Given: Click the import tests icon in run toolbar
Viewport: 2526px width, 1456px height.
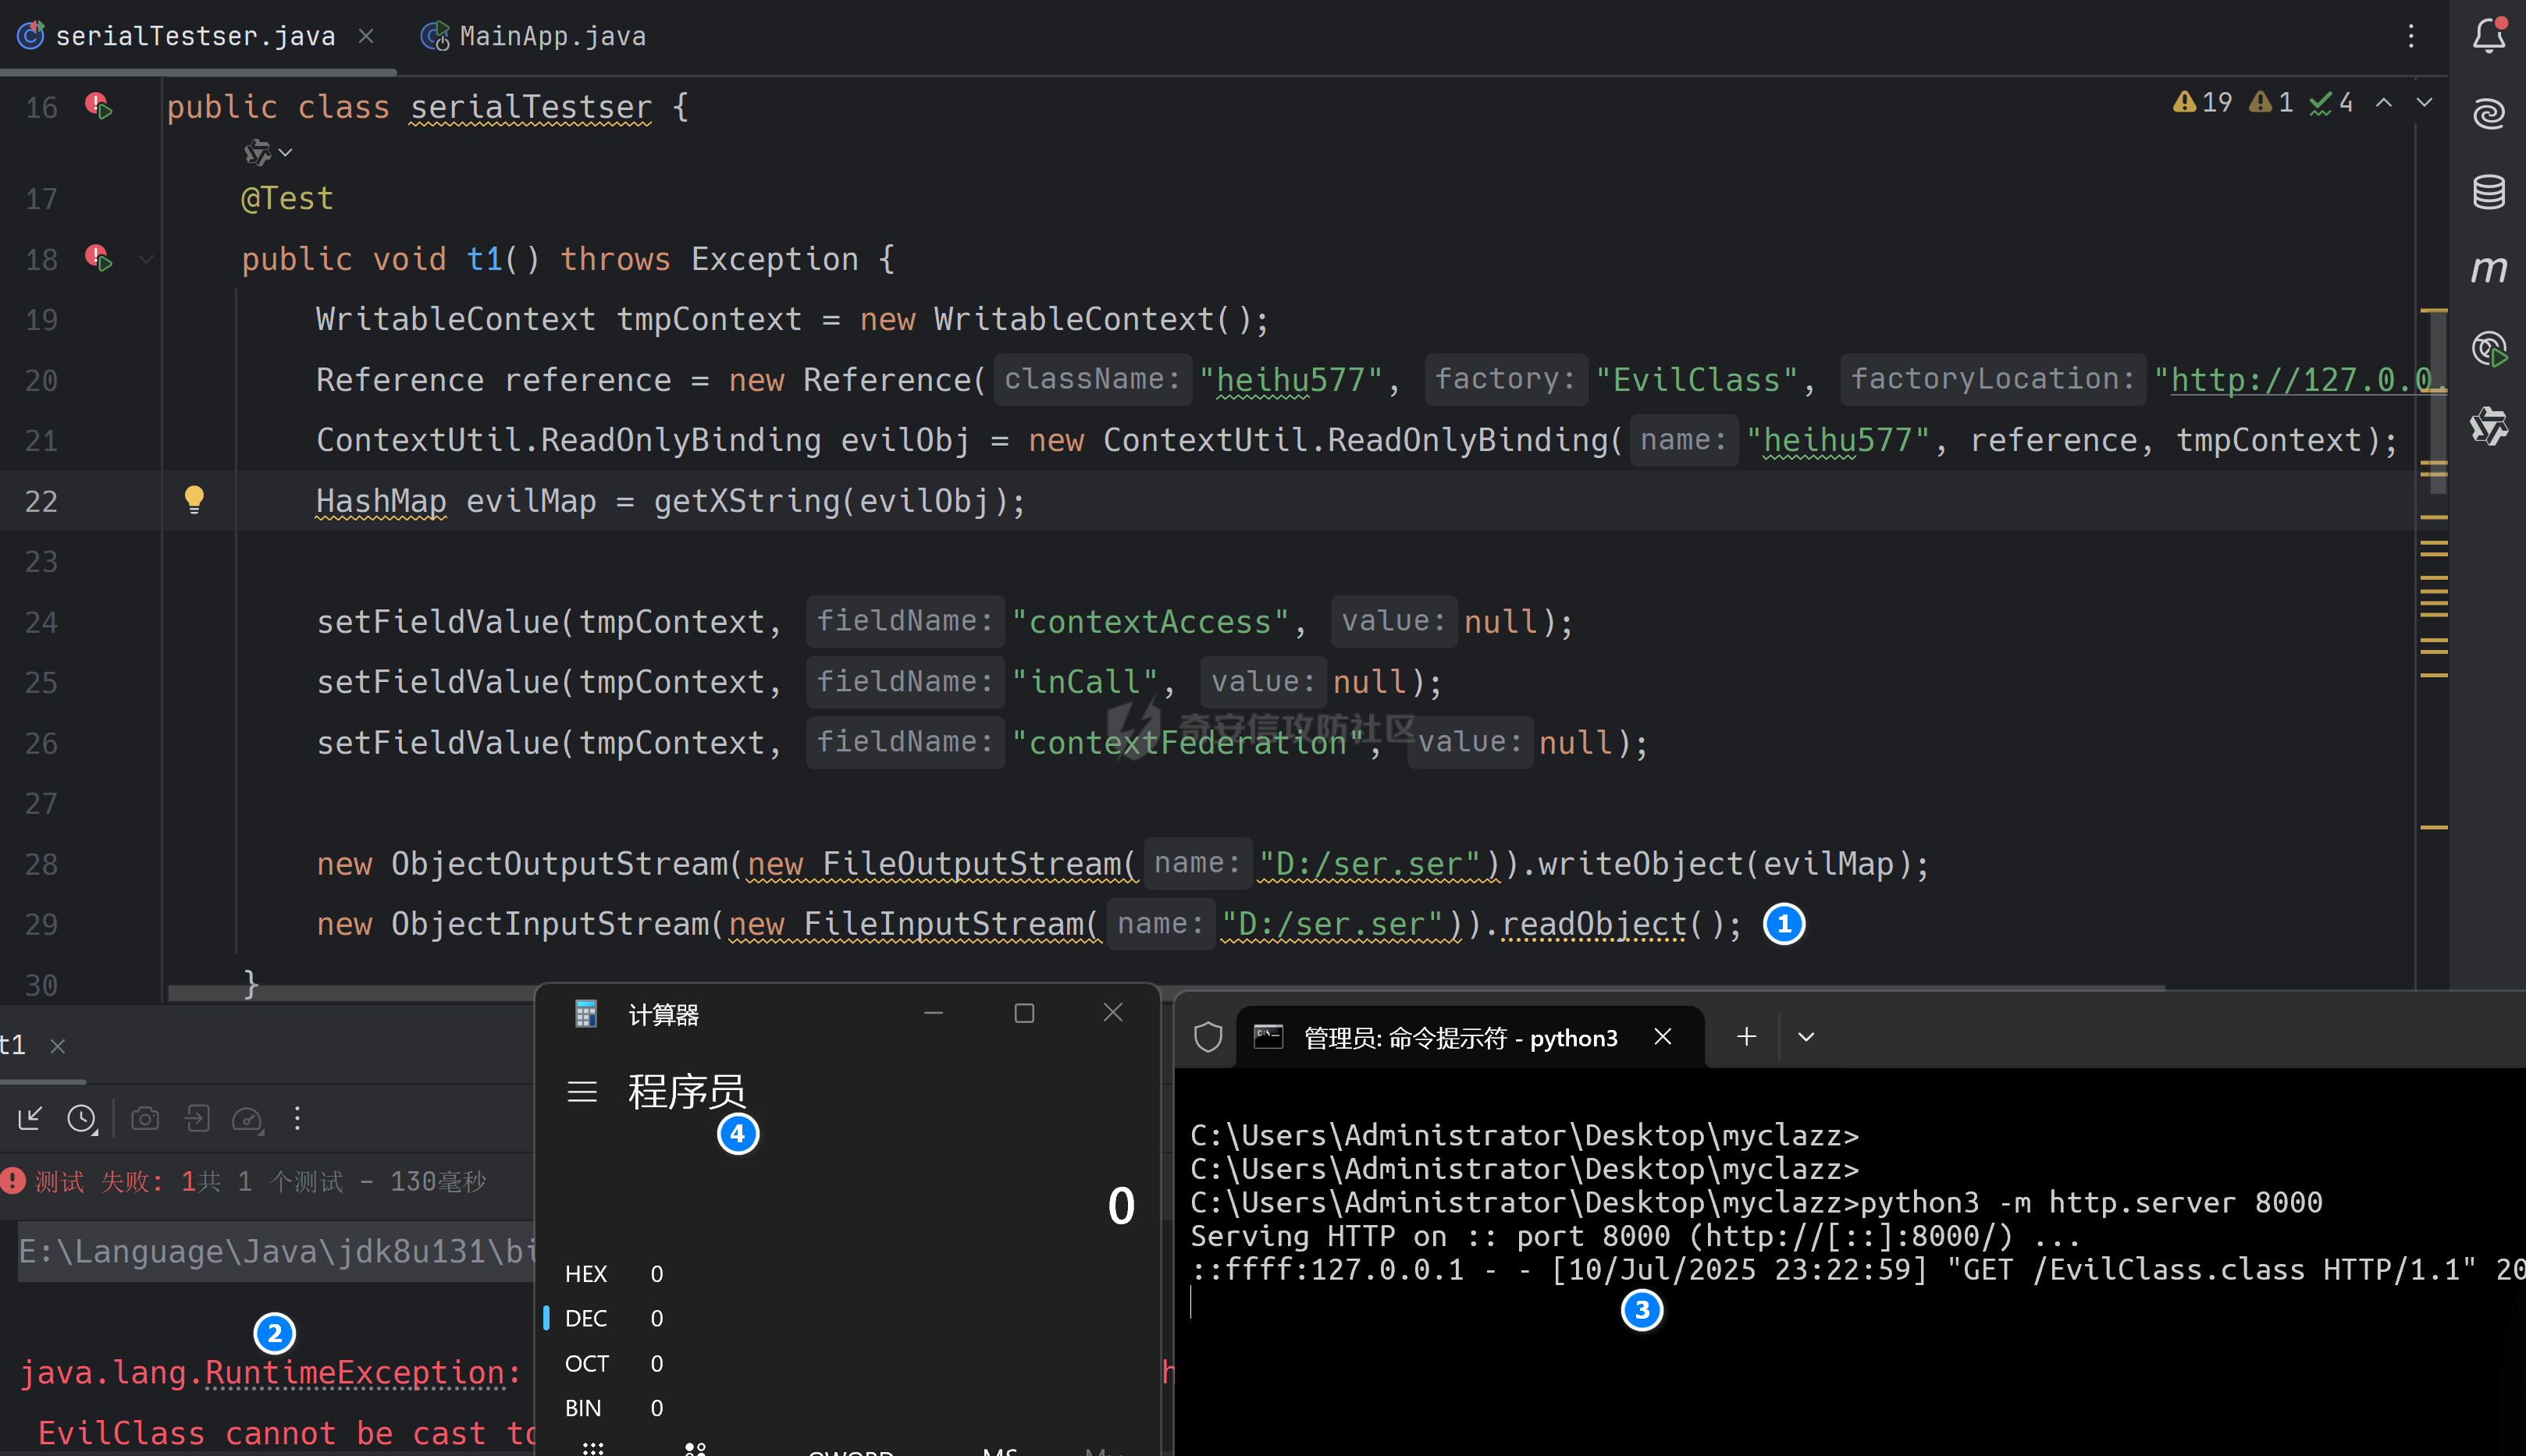Looking at the screenshot, I should click(x=197, y=1117).
